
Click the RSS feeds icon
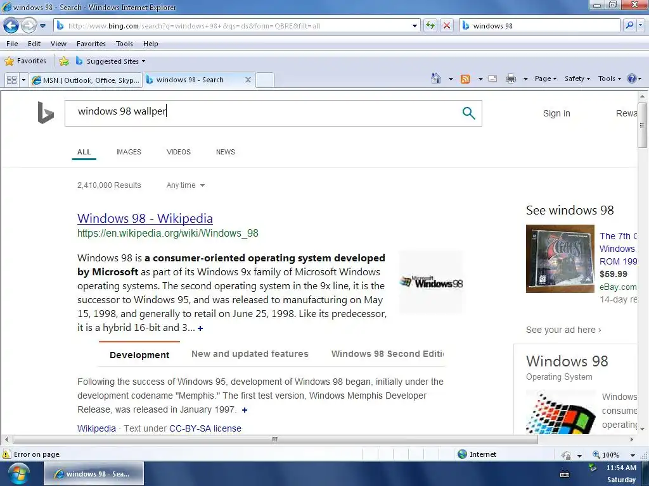[465, 78]
